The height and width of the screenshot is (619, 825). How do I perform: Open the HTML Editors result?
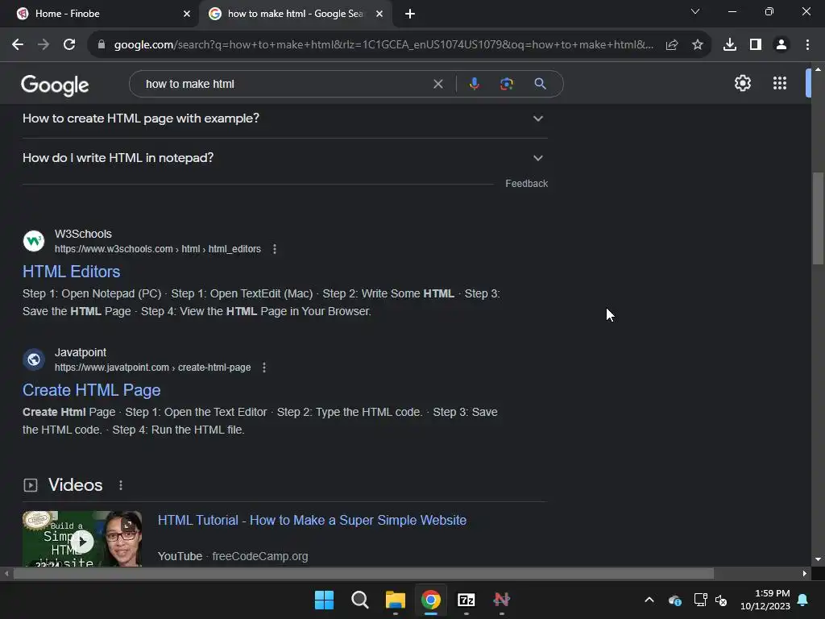tap(72, 272)
